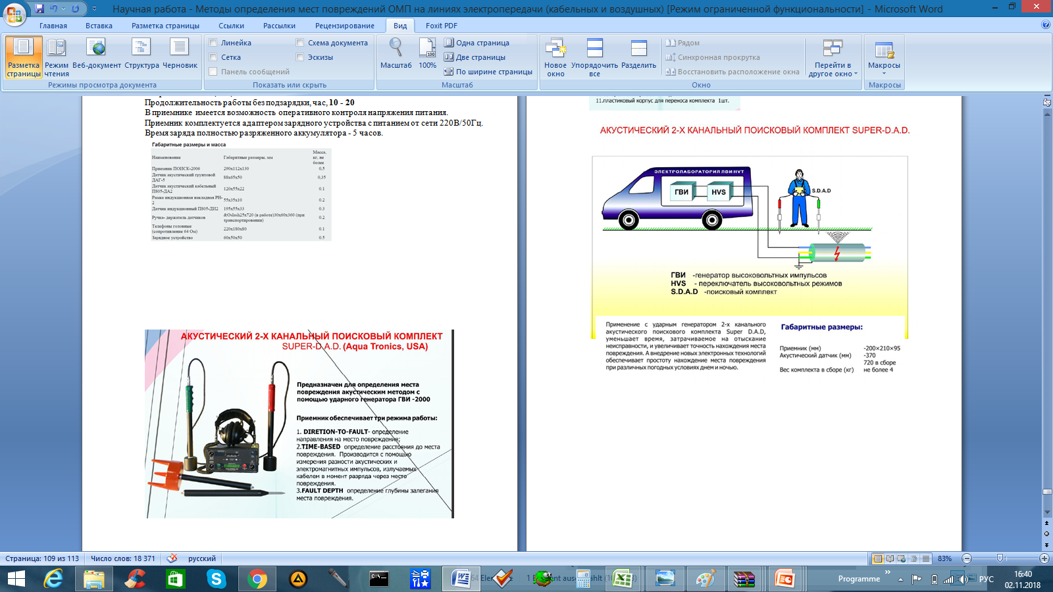Click Упорядочить все windows
Screen dimensions: 1053x592
(594, 57)
